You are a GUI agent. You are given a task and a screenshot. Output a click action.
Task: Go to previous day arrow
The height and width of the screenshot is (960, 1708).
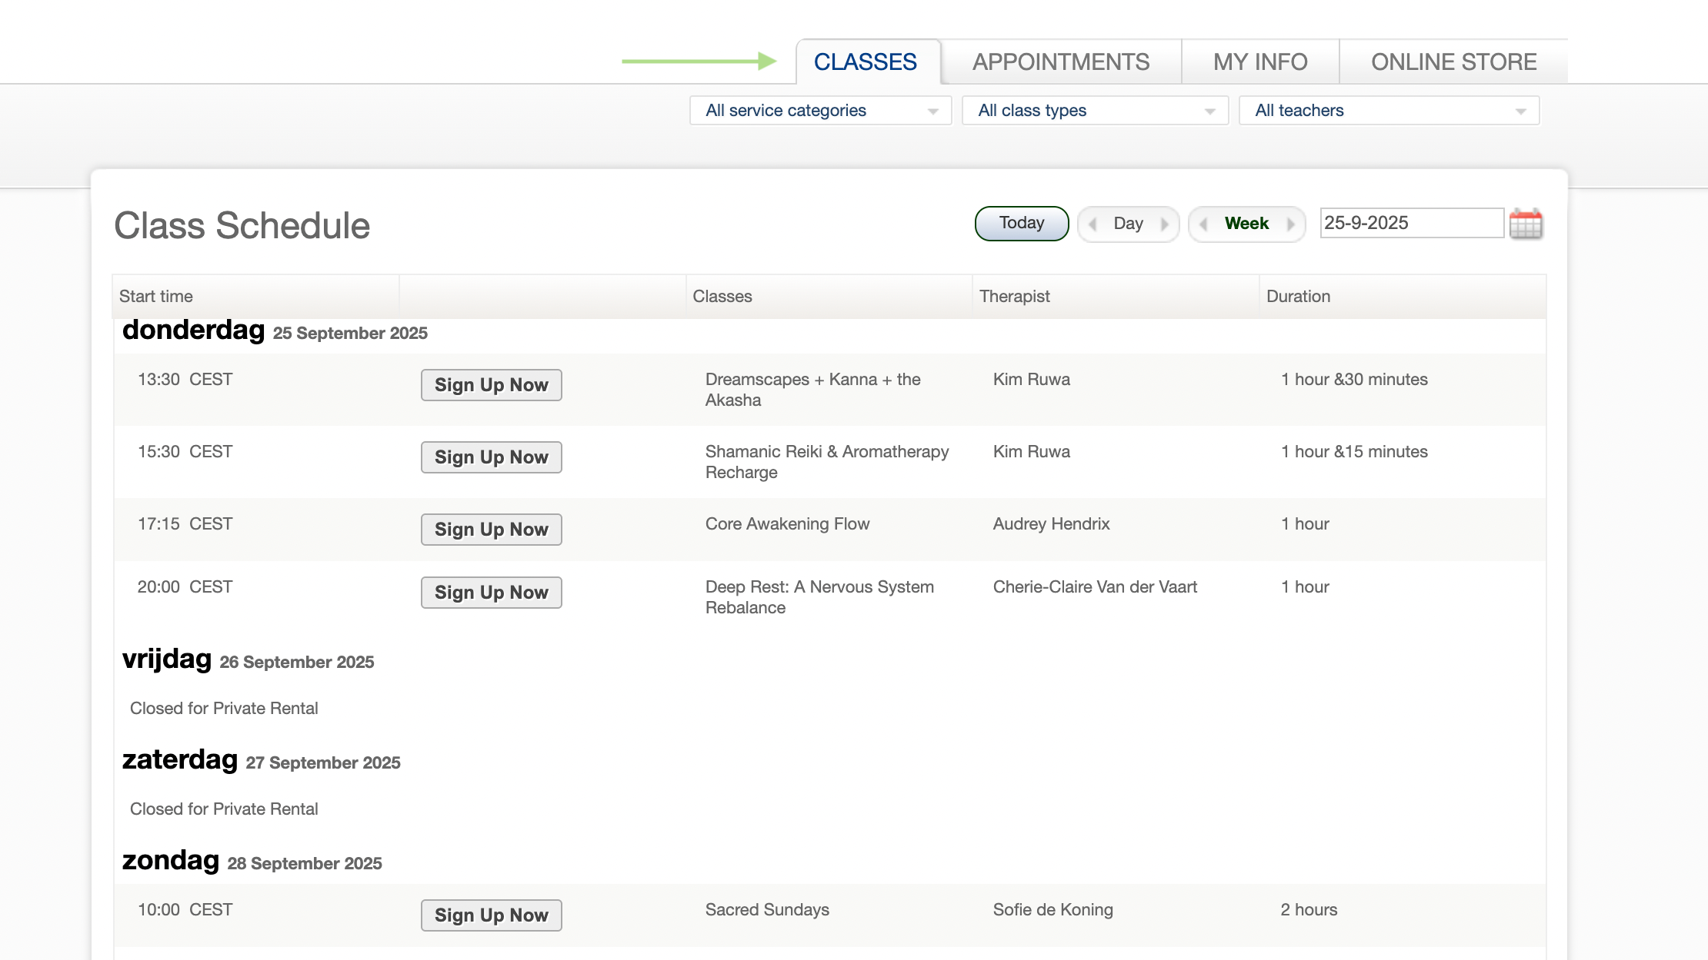(1093, 224)
